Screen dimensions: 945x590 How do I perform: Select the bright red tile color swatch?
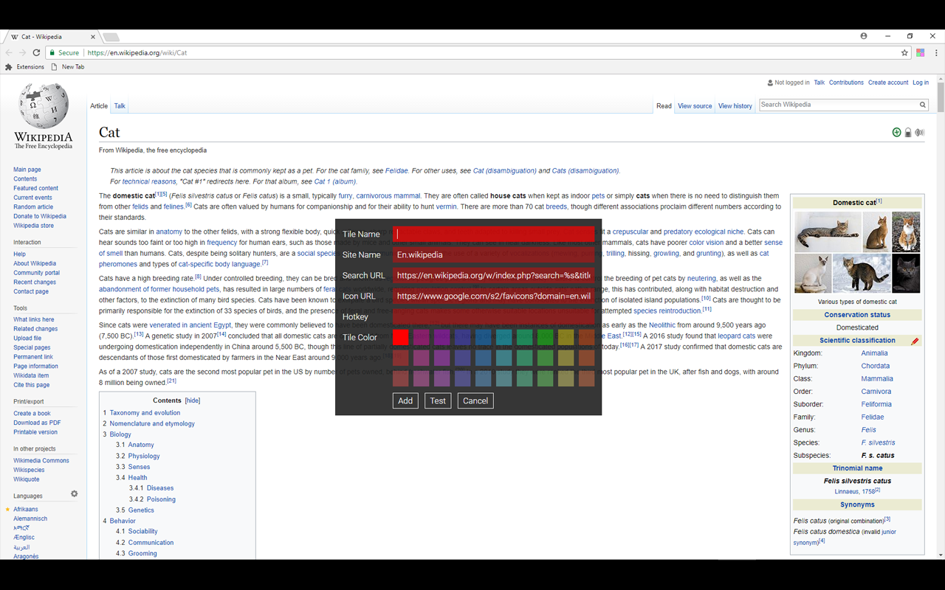[x=400, y=337]
